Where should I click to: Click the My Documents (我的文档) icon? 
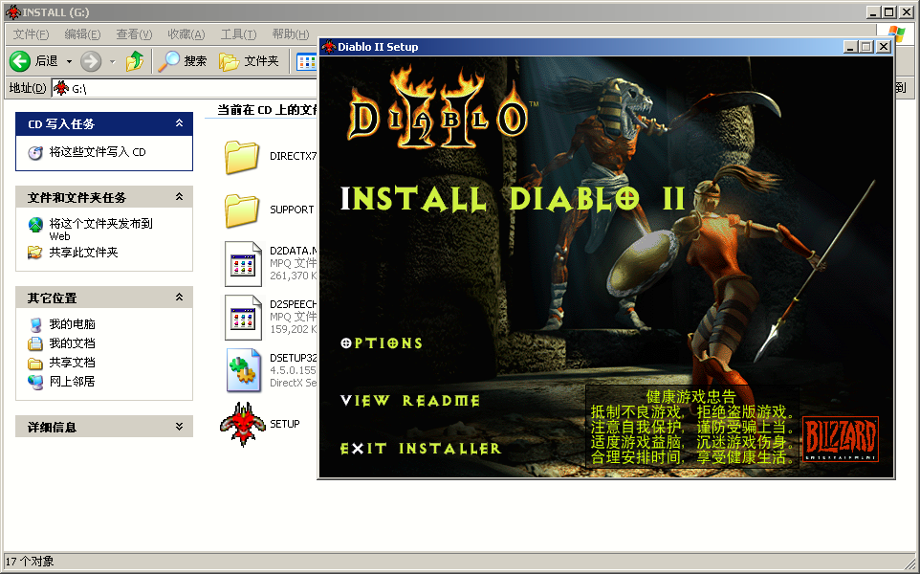point(35,343)
